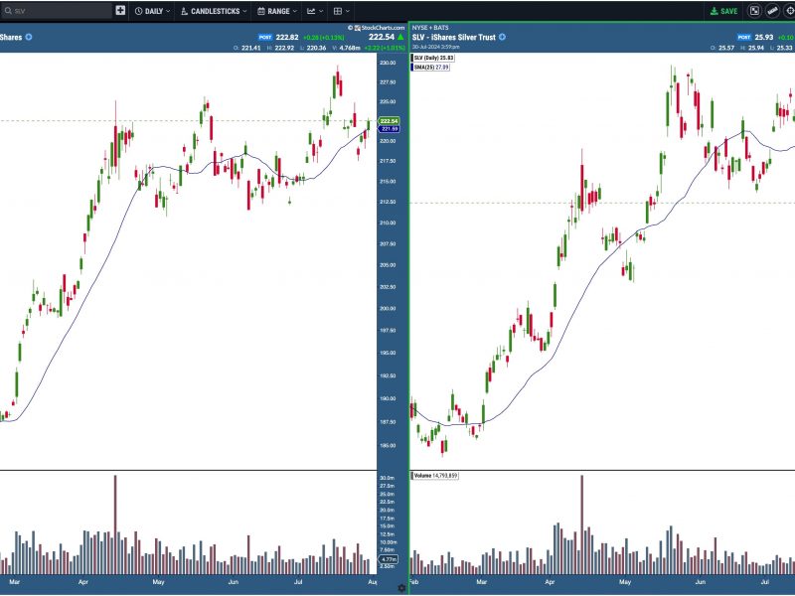Image resolution: width=795 pixels, height=596 pixels.
Task: Click the symbol search field
Action: pyautogui.click(x=57, y=11)
